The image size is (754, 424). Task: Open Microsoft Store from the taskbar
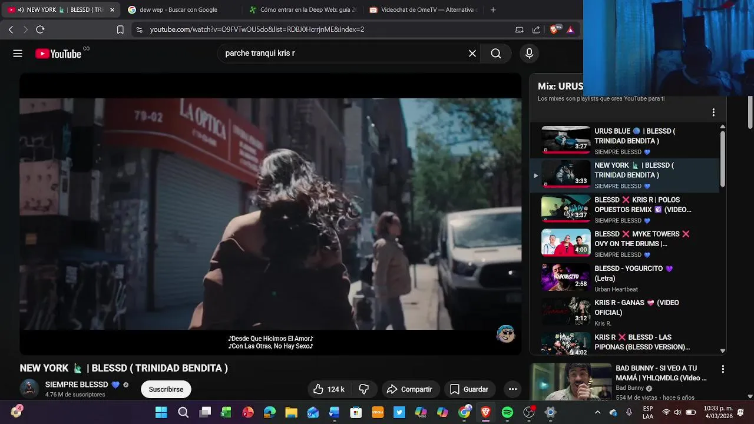[x=356, y=412]
